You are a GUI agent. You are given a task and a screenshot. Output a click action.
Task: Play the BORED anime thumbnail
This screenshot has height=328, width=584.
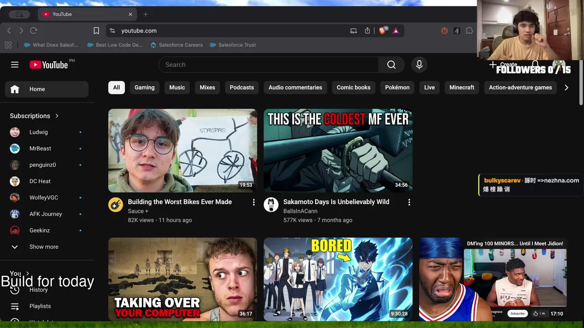pos(338,279)
